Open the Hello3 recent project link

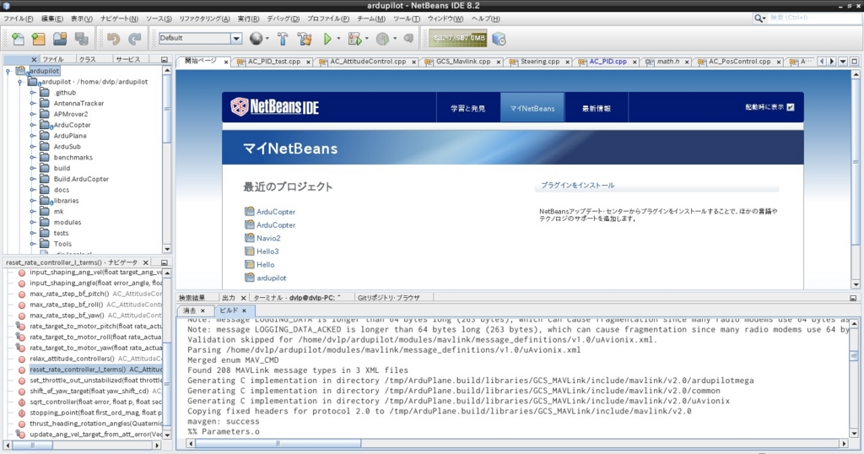pyautogui.click(x=267, y=251)
